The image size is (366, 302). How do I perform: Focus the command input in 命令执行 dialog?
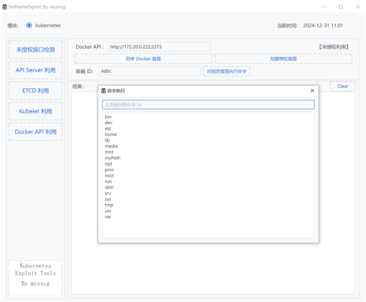[x=208, y=104]
